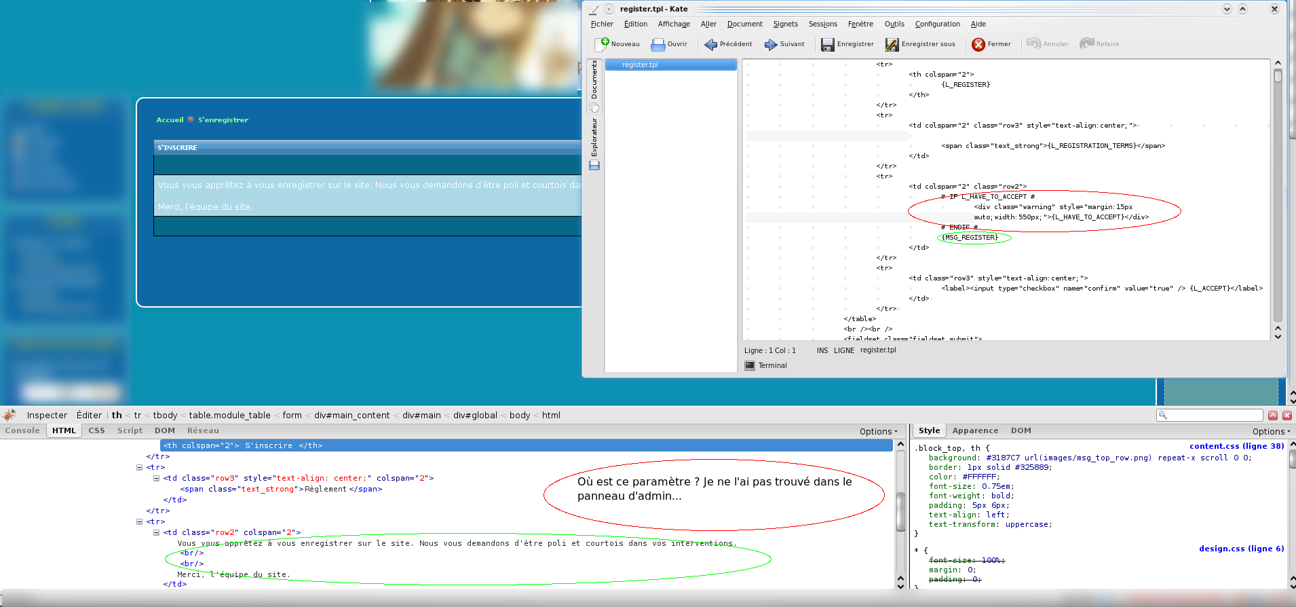
Task: Go back with the Précédent arrow
Action: coord(710,44)
